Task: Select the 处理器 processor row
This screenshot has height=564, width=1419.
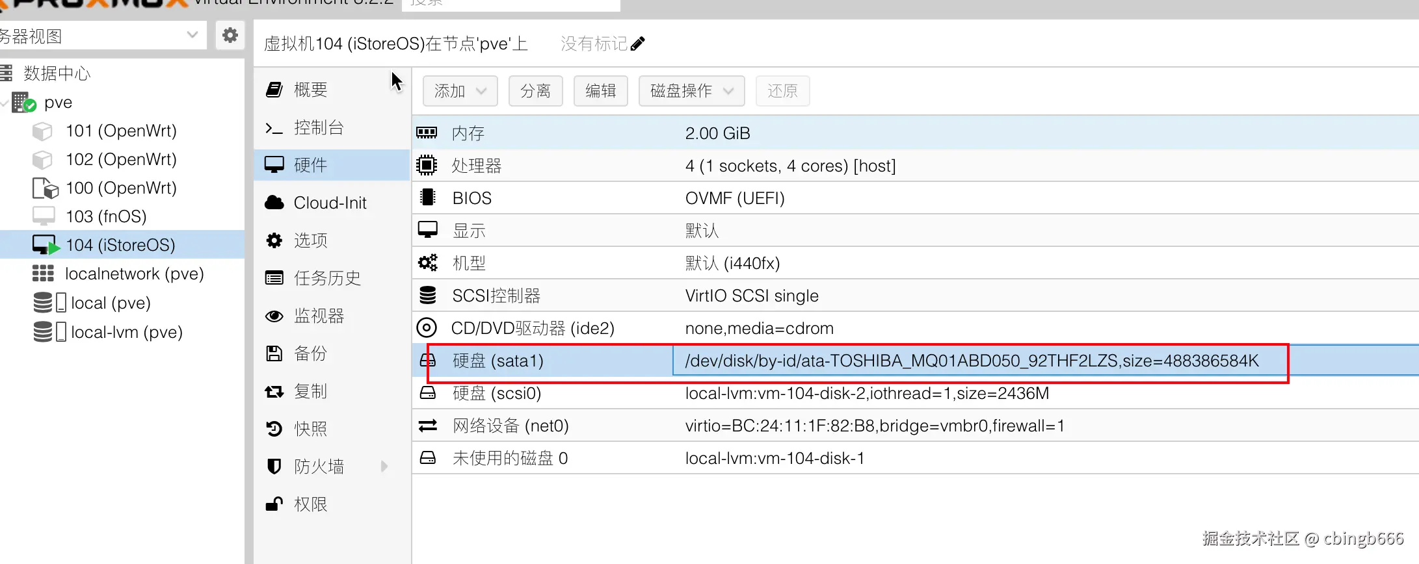Action: (916, 166)
